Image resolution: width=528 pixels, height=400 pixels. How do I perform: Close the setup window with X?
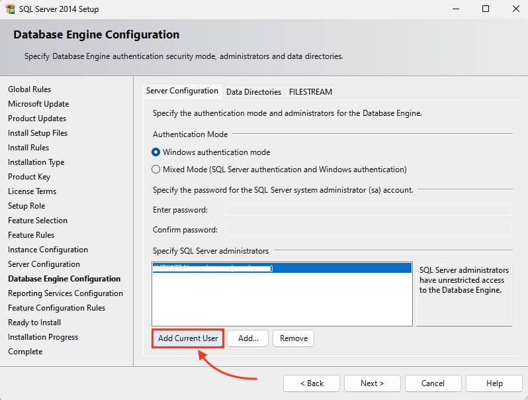515,9
